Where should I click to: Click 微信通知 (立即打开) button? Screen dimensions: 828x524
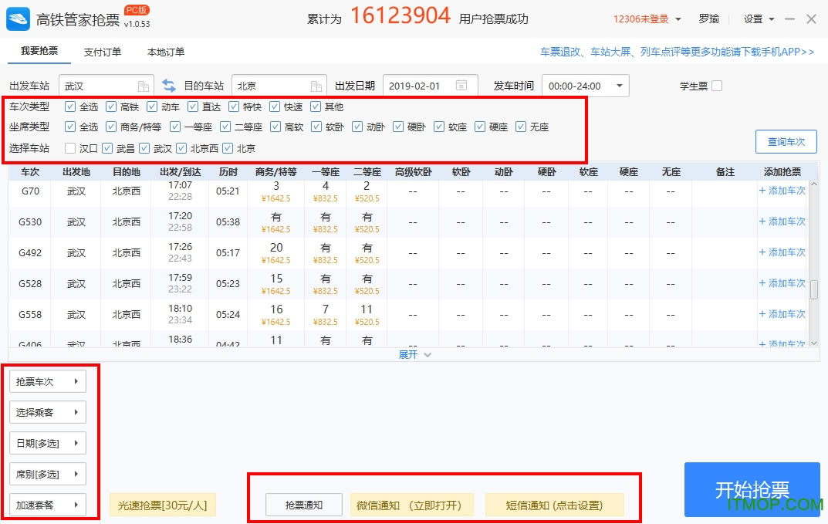pyautogui.click(x=412, y=505)
